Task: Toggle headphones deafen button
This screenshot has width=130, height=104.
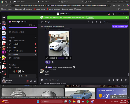Action: (31, 81)
